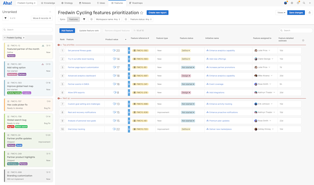This screenshot has height=185, width=314.
Task: Open the Enhance analytics capability initiative in row 1
Action: [x=222, y=51]
